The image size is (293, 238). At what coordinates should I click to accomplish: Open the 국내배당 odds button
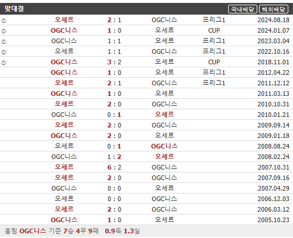point(243,9)
